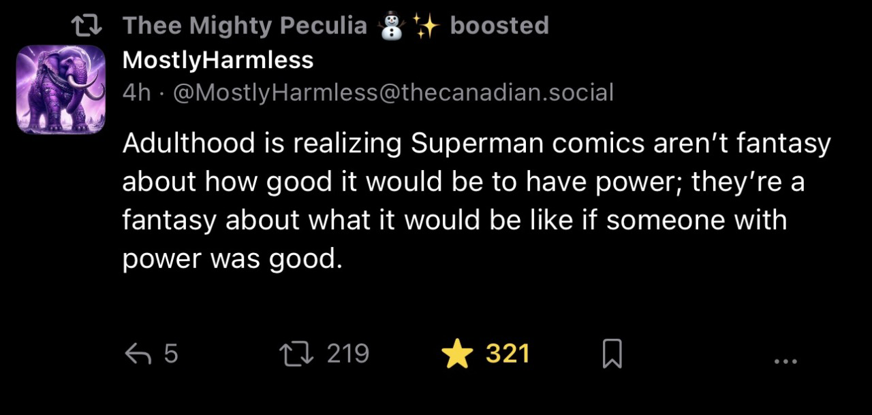Click the sparkles emoji beside the snowman
The height and width of the screenshot is (415, 872).
pos(427,26)
